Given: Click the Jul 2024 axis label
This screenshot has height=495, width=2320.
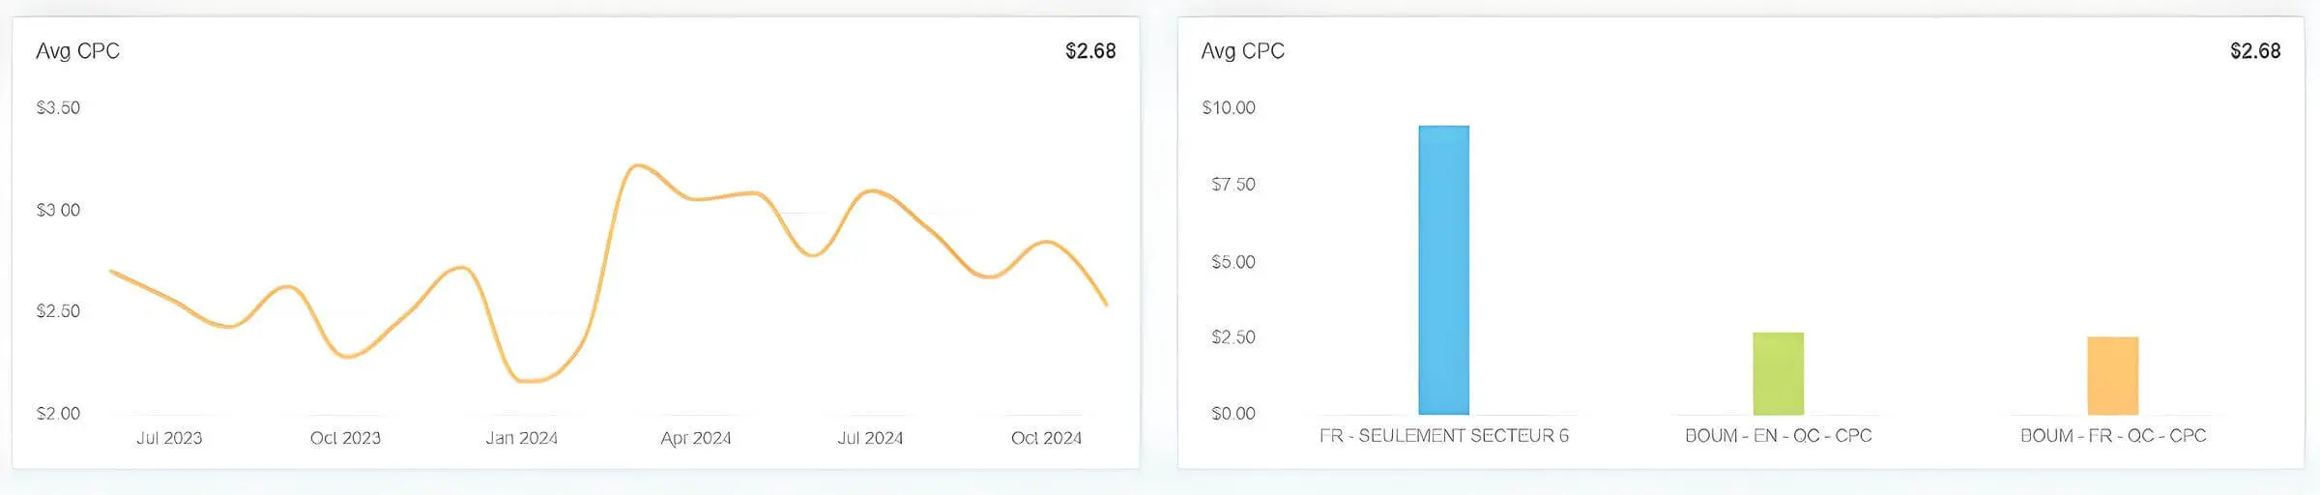Looking at the screenshot, I should (870, 438).
